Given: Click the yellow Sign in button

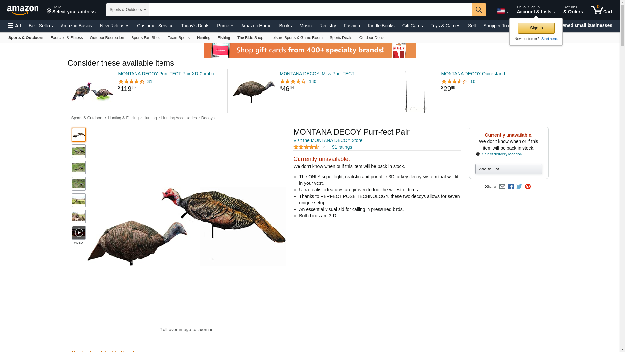Looking at the screenshot, I should coord(536,28).
